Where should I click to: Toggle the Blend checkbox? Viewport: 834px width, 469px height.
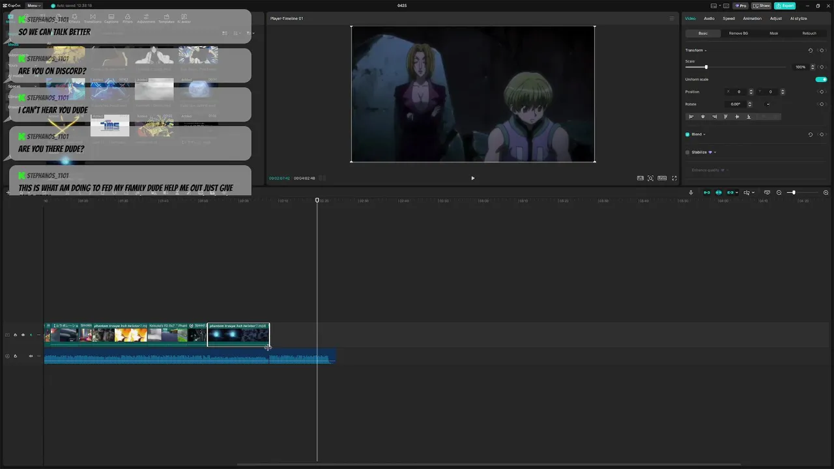click(x=687, y=134)
